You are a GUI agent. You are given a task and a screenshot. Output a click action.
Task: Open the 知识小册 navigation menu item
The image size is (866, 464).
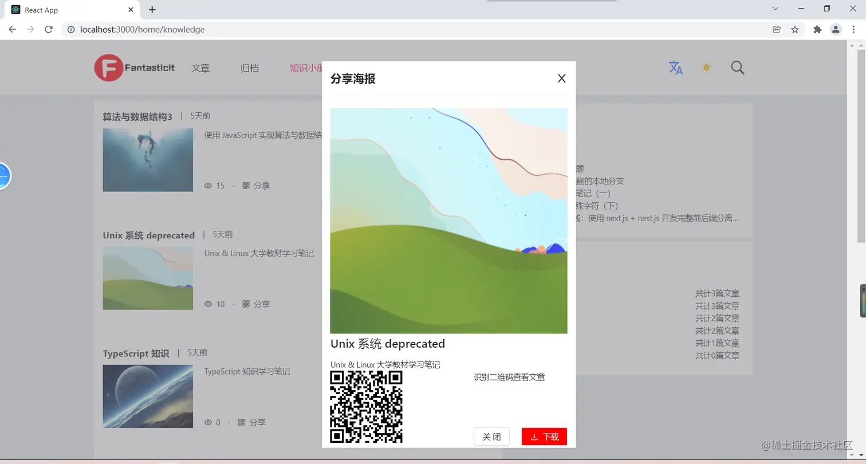point(306,68)
